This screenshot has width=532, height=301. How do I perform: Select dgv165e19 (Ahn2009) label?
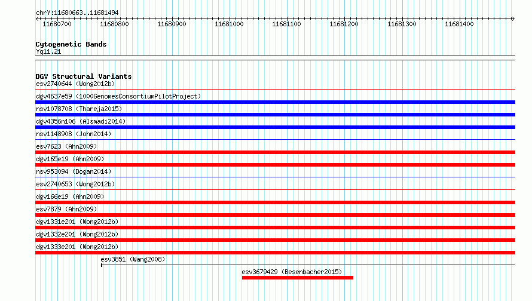[70, 159]
